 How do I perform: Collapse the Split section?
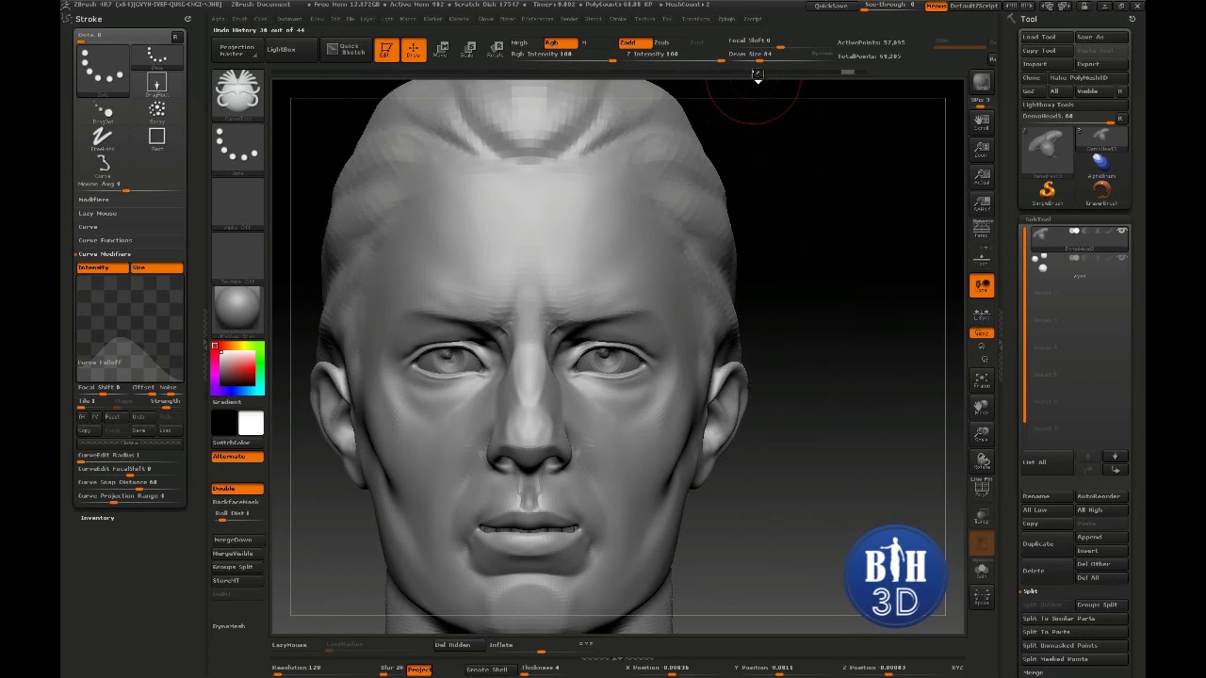point(1031,591)
